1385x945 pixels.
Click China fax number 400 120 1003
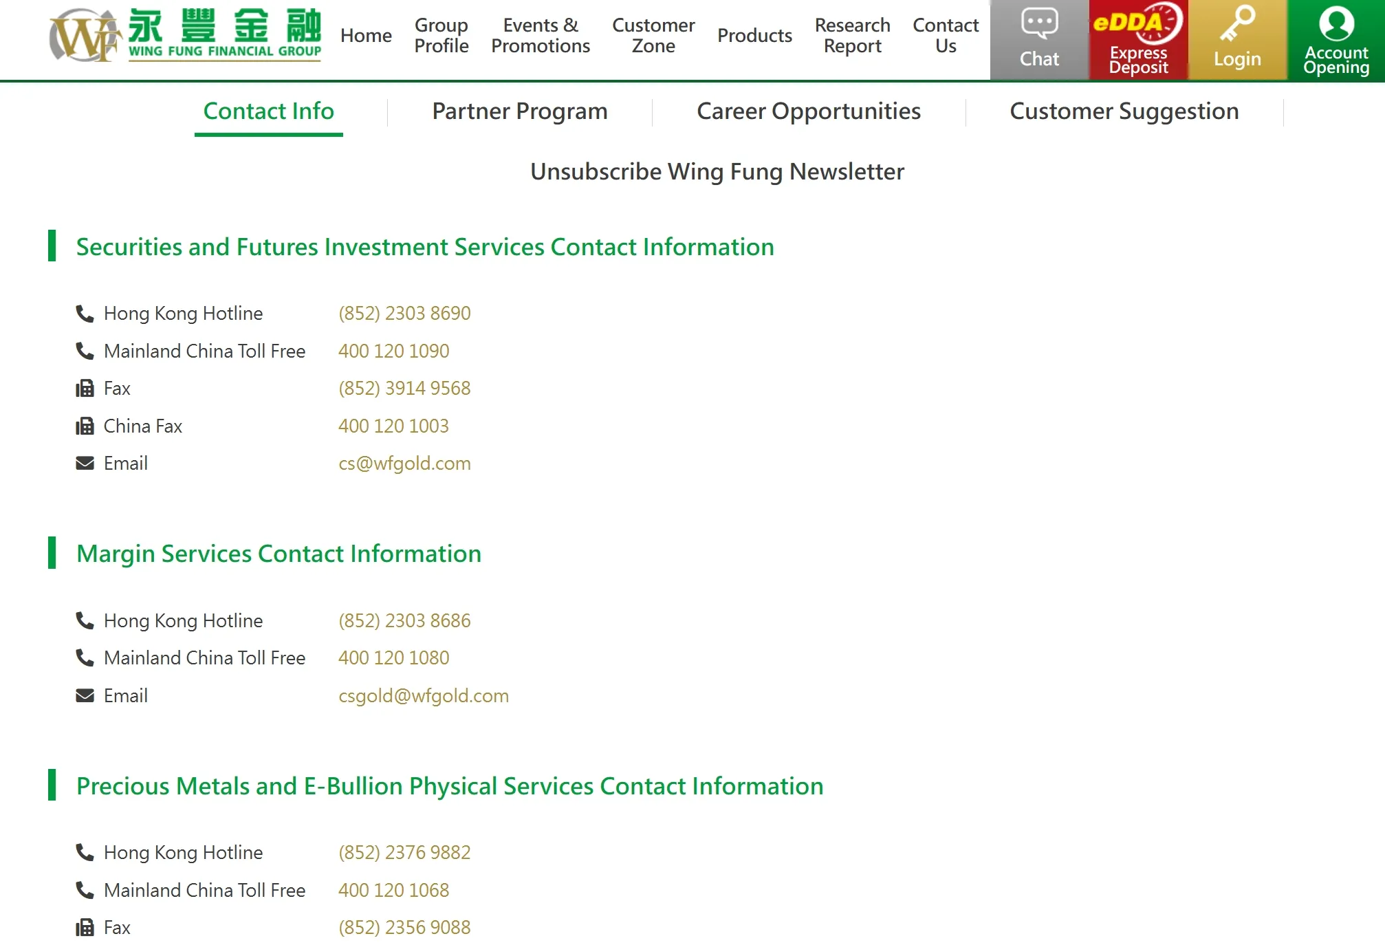[393, 426]
